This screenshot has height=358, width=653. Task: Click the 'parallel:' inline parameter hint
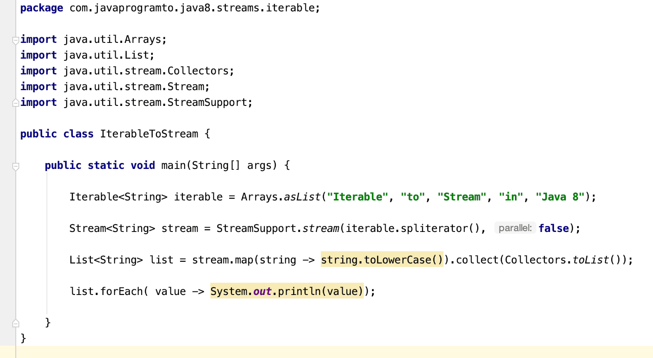[x=515, y=228]
